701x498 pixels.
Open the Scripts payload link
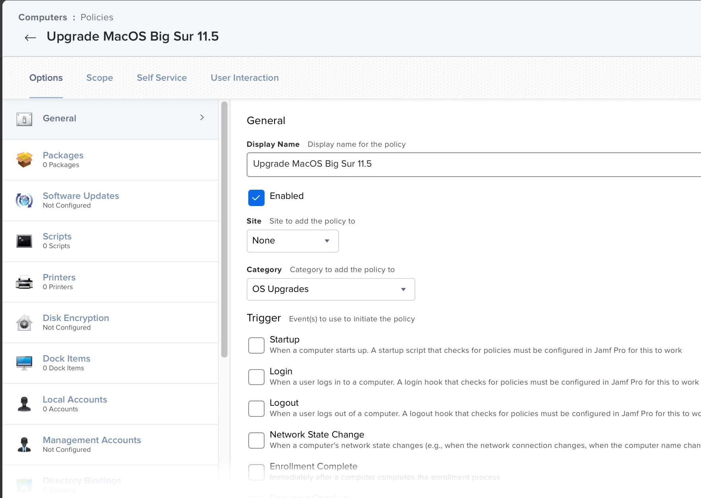tap(57, 236)
